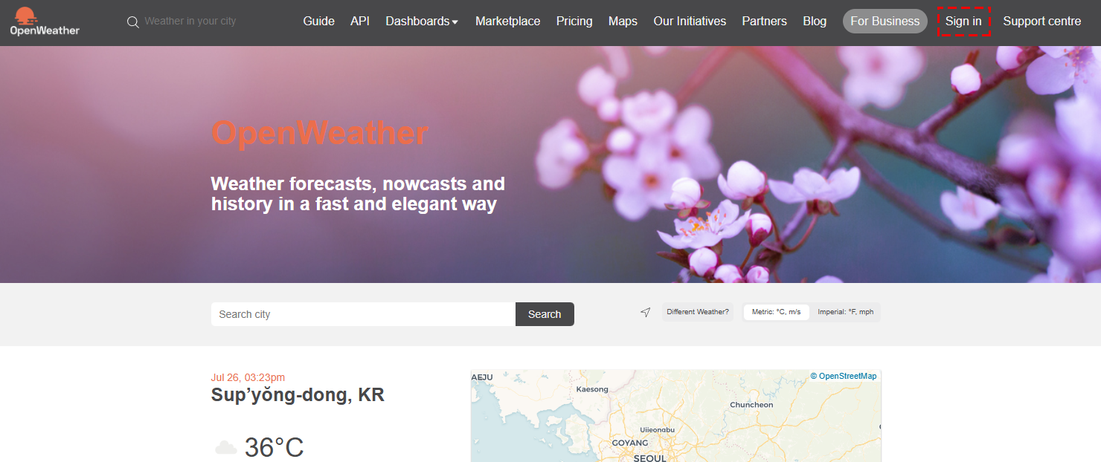Open the API menu item

(x=360, y=21)
